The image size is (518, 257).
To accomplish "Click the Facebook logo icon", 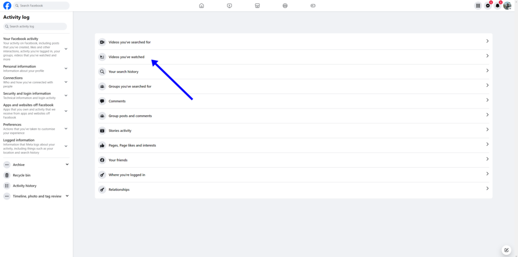I will point(7,6).
